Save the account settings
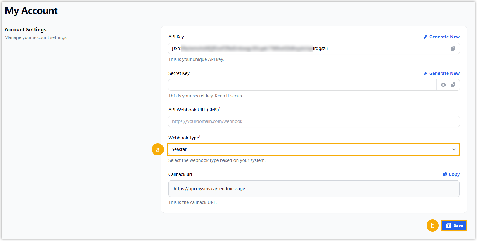477x241 pixels. click(454, 225)
